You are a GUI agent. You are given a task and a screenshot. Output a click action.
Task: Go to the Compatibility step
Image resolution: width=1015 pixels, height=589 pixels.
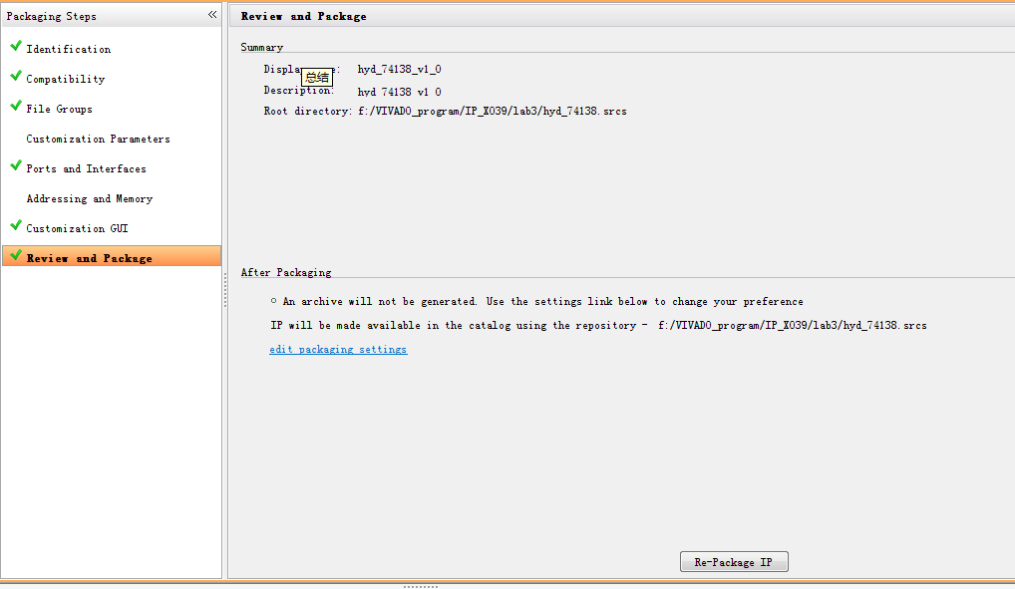point(66,79)
